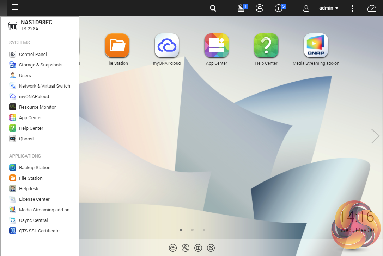The width and height of the screenshot is (383, 256).
Task: Select Media Streaming add-on in sidebar
Action: [40, 210]
